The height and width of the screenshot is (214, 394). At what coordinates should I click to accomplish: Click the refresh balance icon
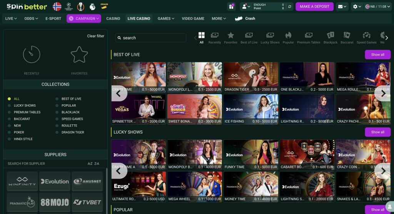290,7
